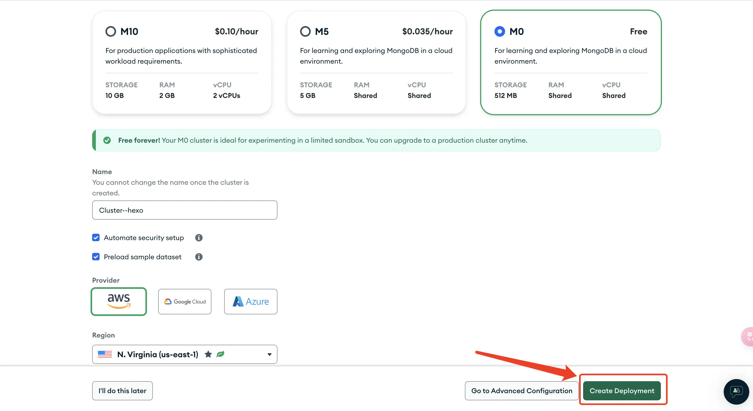The image size is (753, 411).
Task: Click the Free forever! banner text
Action: pyautogui.click(x=139, y=140)
